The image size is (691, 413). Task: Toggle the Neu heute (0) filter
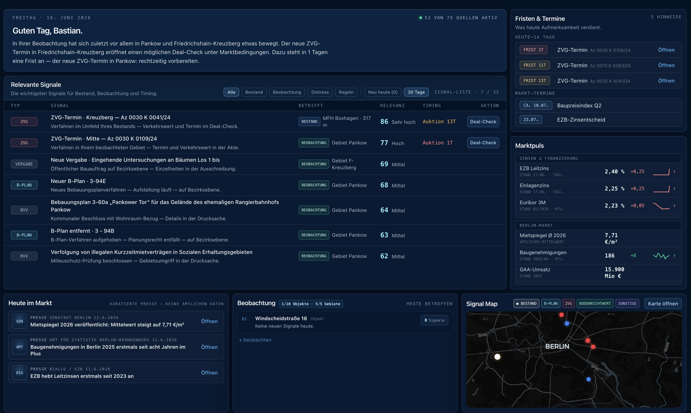[x=383, y=92]
